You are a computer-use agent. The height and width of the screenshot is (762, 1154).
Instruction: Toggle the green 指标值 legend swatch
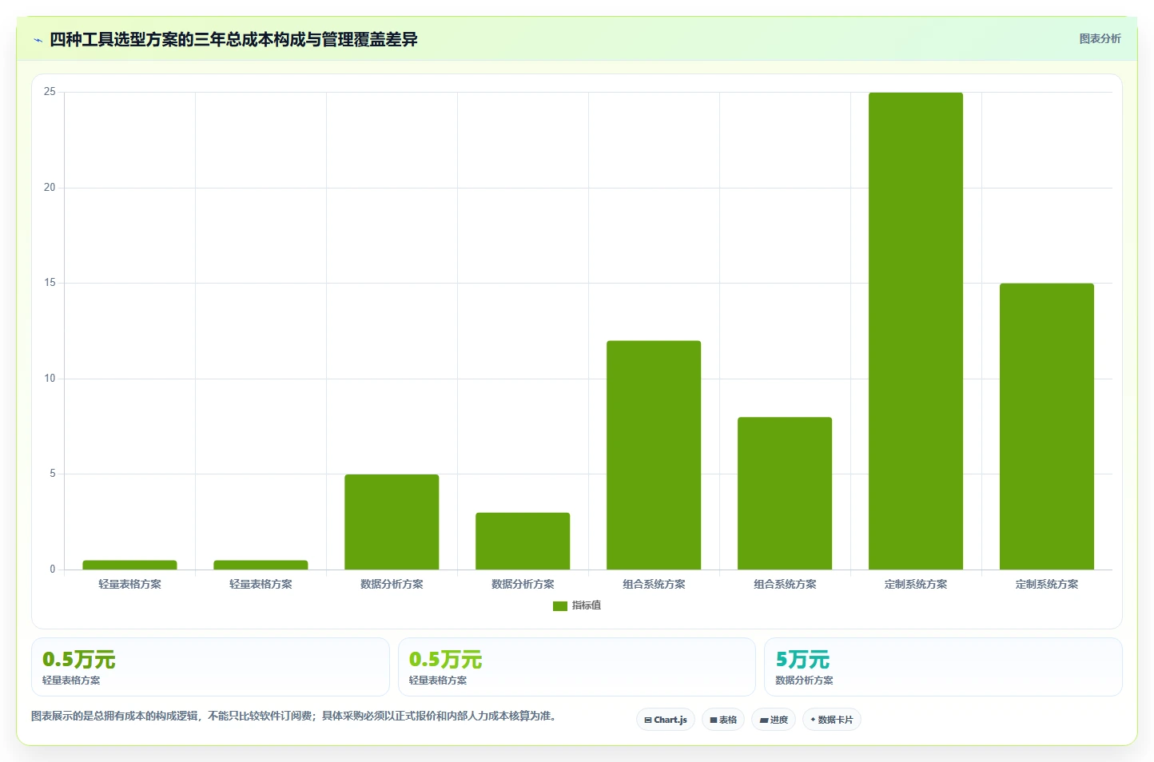[x=559, y=606]
